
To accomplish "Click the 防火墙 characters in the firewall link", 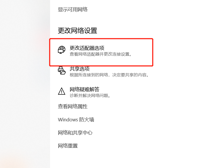I will click(87, 120).
